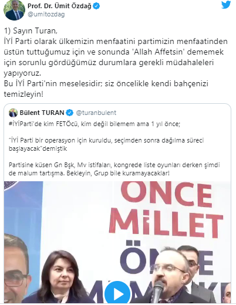Image resolution: width=236 pixels, height=305 pixels.
Task: Click the woman in the video frame
Action: (x=60, y=277)
